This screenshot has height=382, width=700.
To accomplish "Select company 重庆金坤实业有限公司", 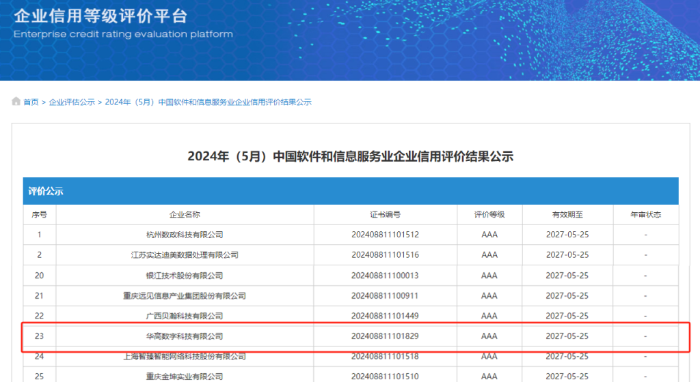I will click(185, 377).
